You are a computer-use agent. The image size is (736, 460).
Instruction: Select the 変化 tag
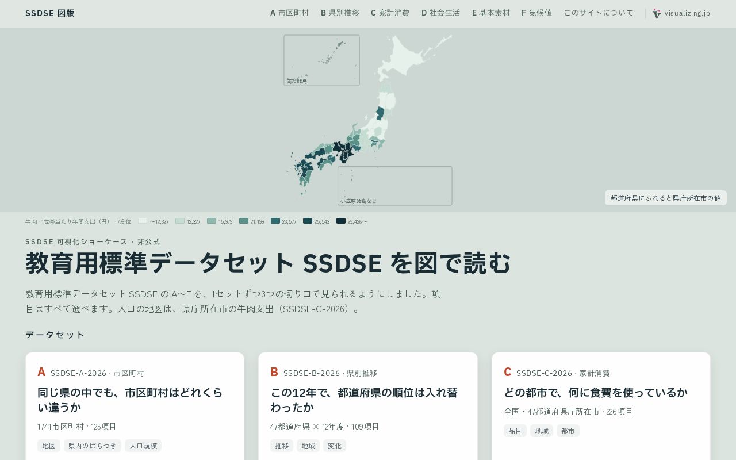pyautogui.click(x=335, y=446)
